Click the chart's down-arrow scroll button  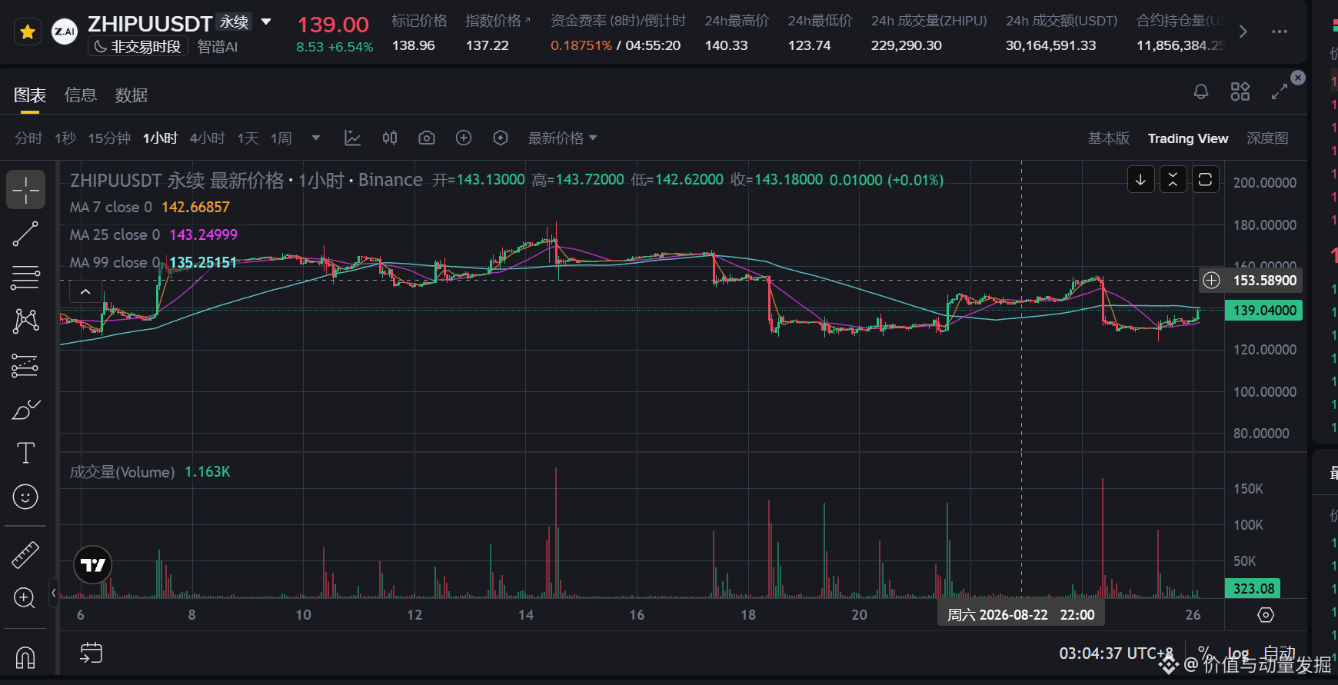(1141, 180)
